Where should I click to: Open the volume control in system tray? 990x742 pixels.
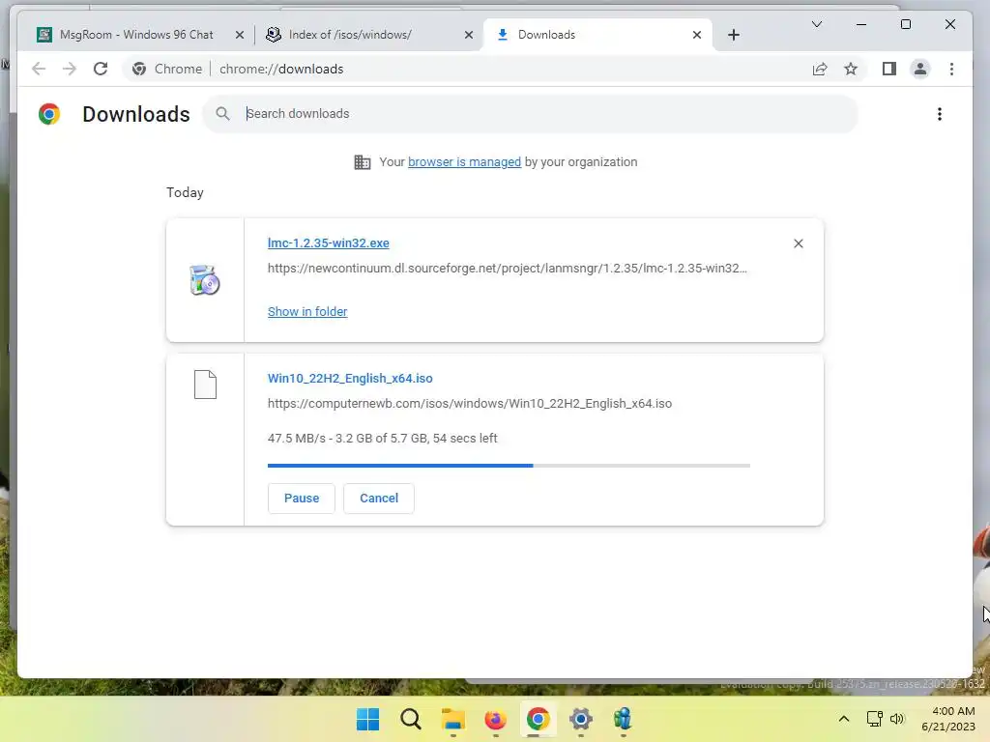pyautogui.click(x=896, y=719)
